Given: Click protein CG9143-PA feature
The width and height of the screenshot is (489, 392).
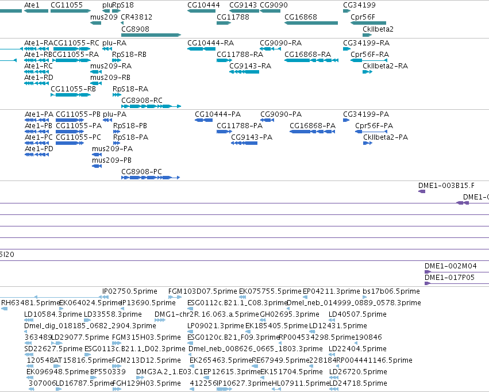Looking at the screenshot, I should 244,144.
